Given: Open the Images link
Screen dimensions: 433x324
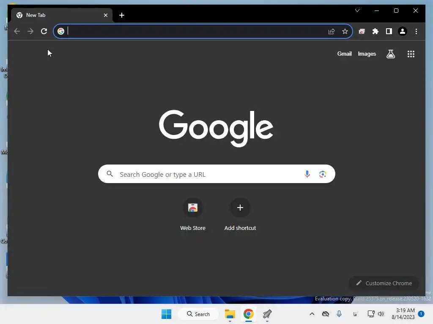Looking at the screenshot, I should pos(367,54).
